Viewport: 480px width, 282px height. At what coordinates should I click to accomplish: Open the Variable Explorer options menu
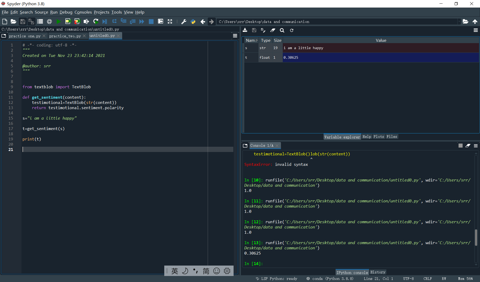(476, 30)
